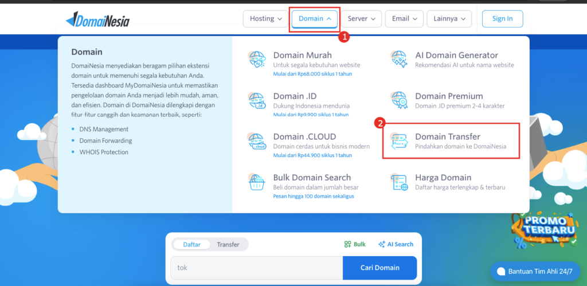587x286 pixels.
Task: Click the Bulk Domain Search basket icon
Action: tap(257, 182)
